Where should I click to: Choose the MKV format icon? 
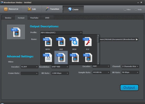point(48,57)
